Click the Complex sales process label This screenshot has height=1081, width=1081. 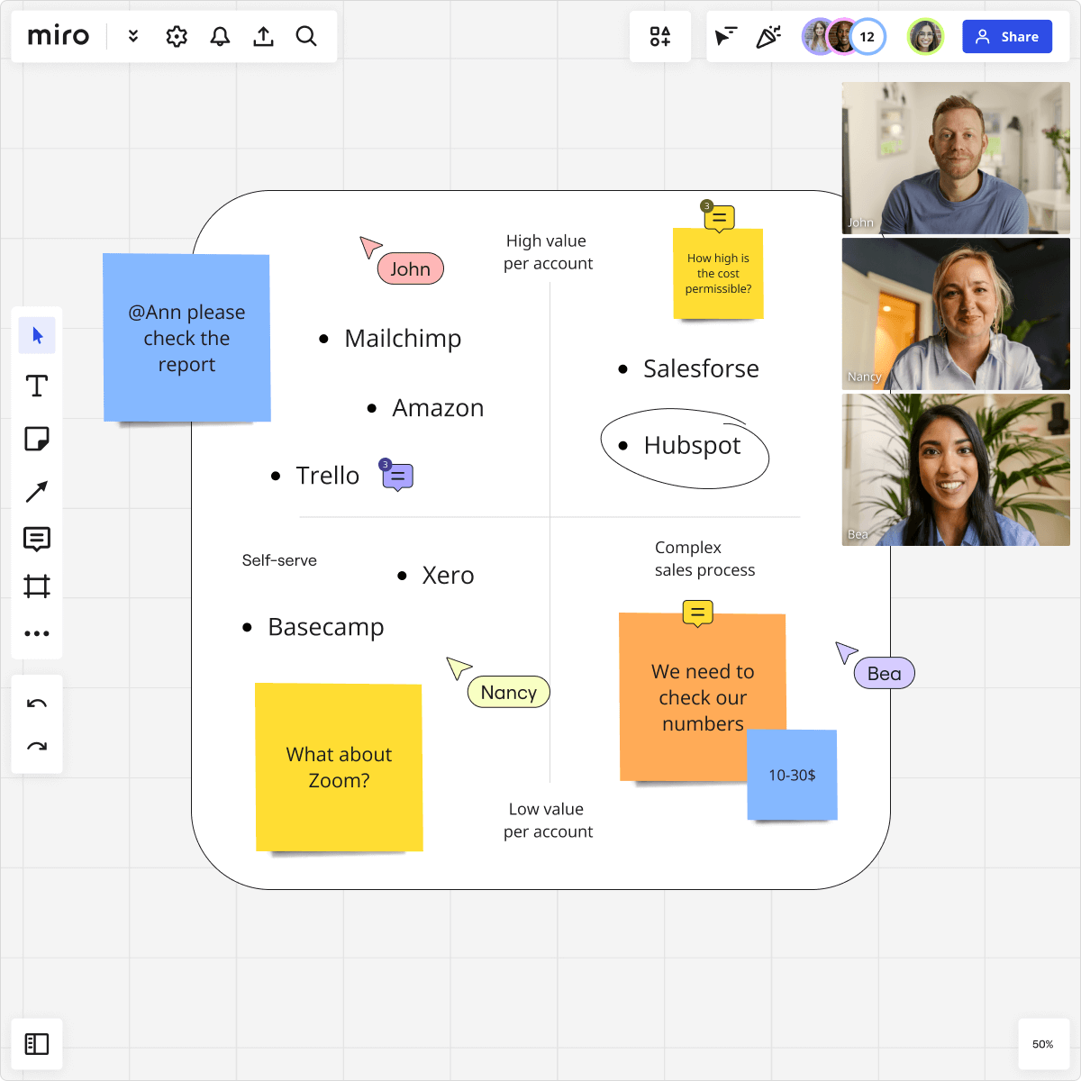click(704, 559)
